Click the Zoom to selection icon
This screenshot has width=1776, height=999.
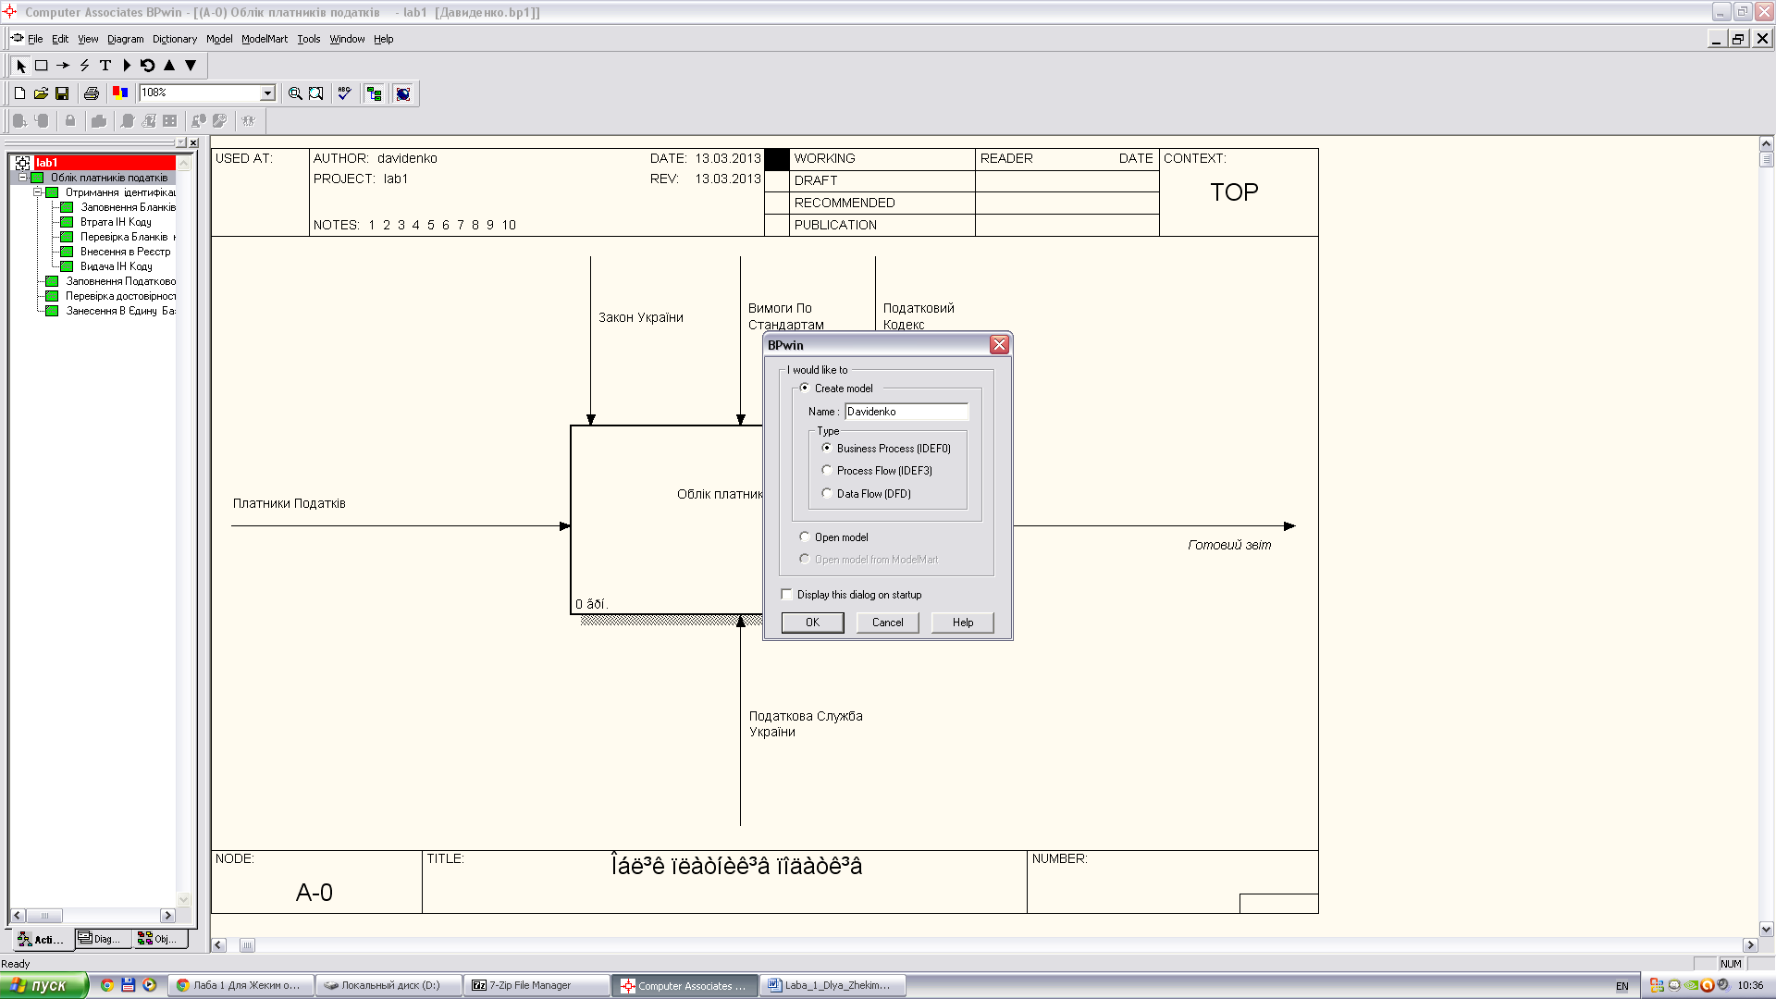[x=316, y=93]
